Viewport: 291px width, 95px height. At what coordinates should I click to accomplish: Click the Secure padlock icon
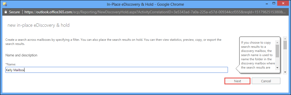tap(5, 12)
